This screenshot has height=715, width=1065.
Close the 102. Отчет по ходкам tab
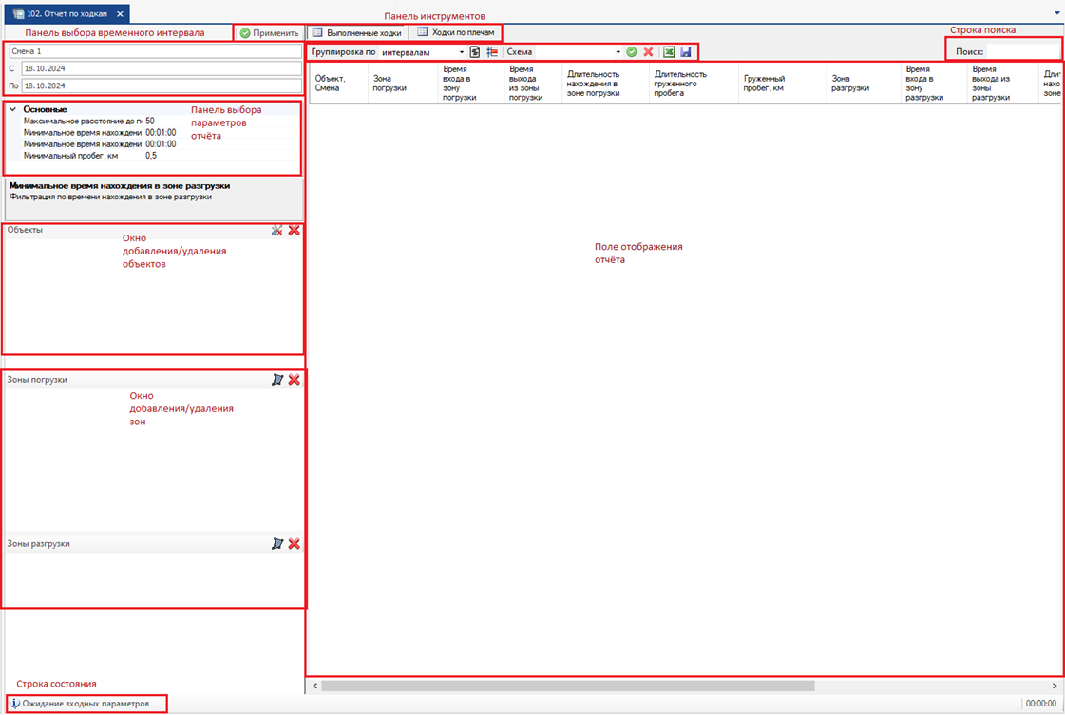click(120, 14)
